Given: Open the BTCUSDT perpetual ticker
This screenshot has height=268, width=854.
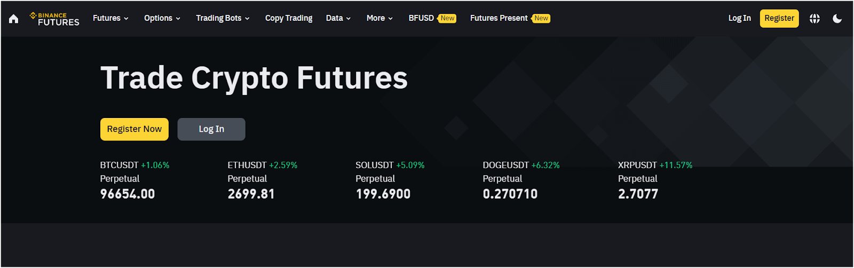Looking at the screenshot, I should pyautogui.click(x=128, y=179).
